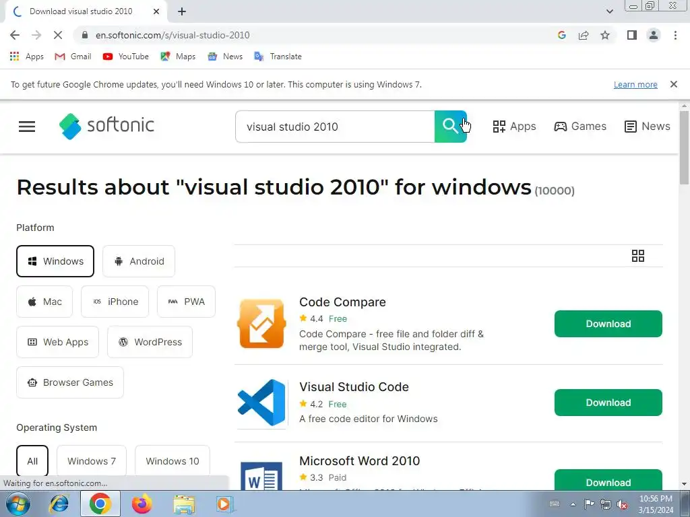The image size is (690, 517).
Task: Click the Chrome address bar URL
Action: pos(172,35)
